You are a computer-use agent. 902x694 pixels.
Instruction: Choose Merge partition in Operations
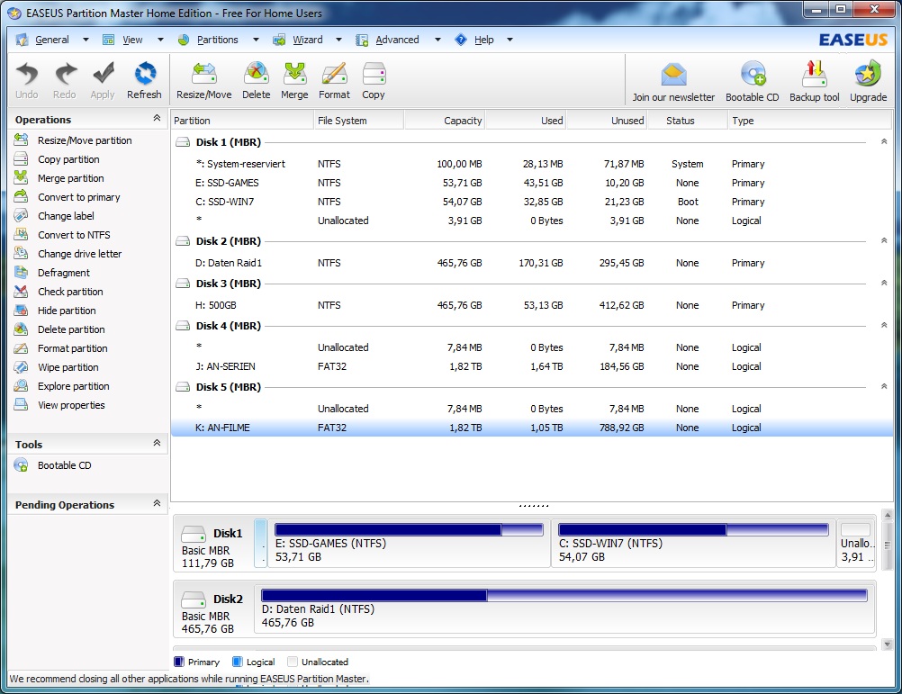[59, 178]
